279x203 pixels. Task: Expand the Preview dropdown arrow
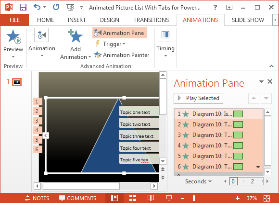(13, 56)
